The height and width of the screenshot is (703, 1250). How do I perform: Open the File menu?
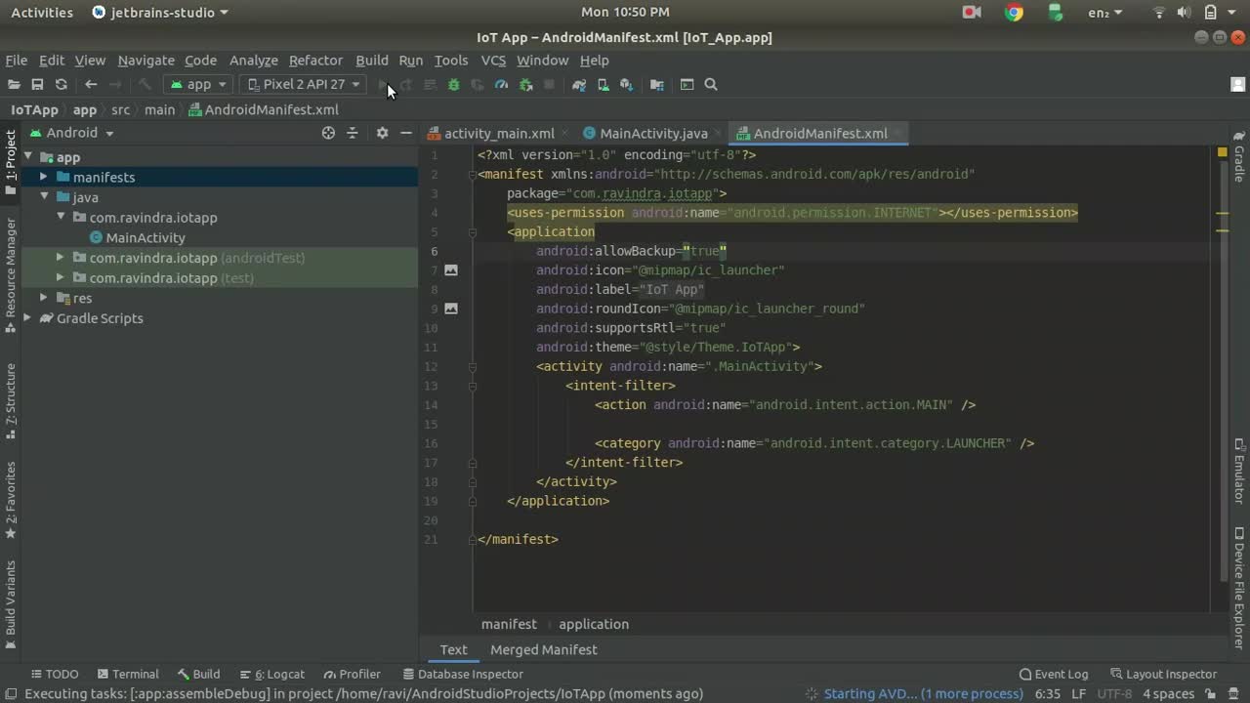17,61
